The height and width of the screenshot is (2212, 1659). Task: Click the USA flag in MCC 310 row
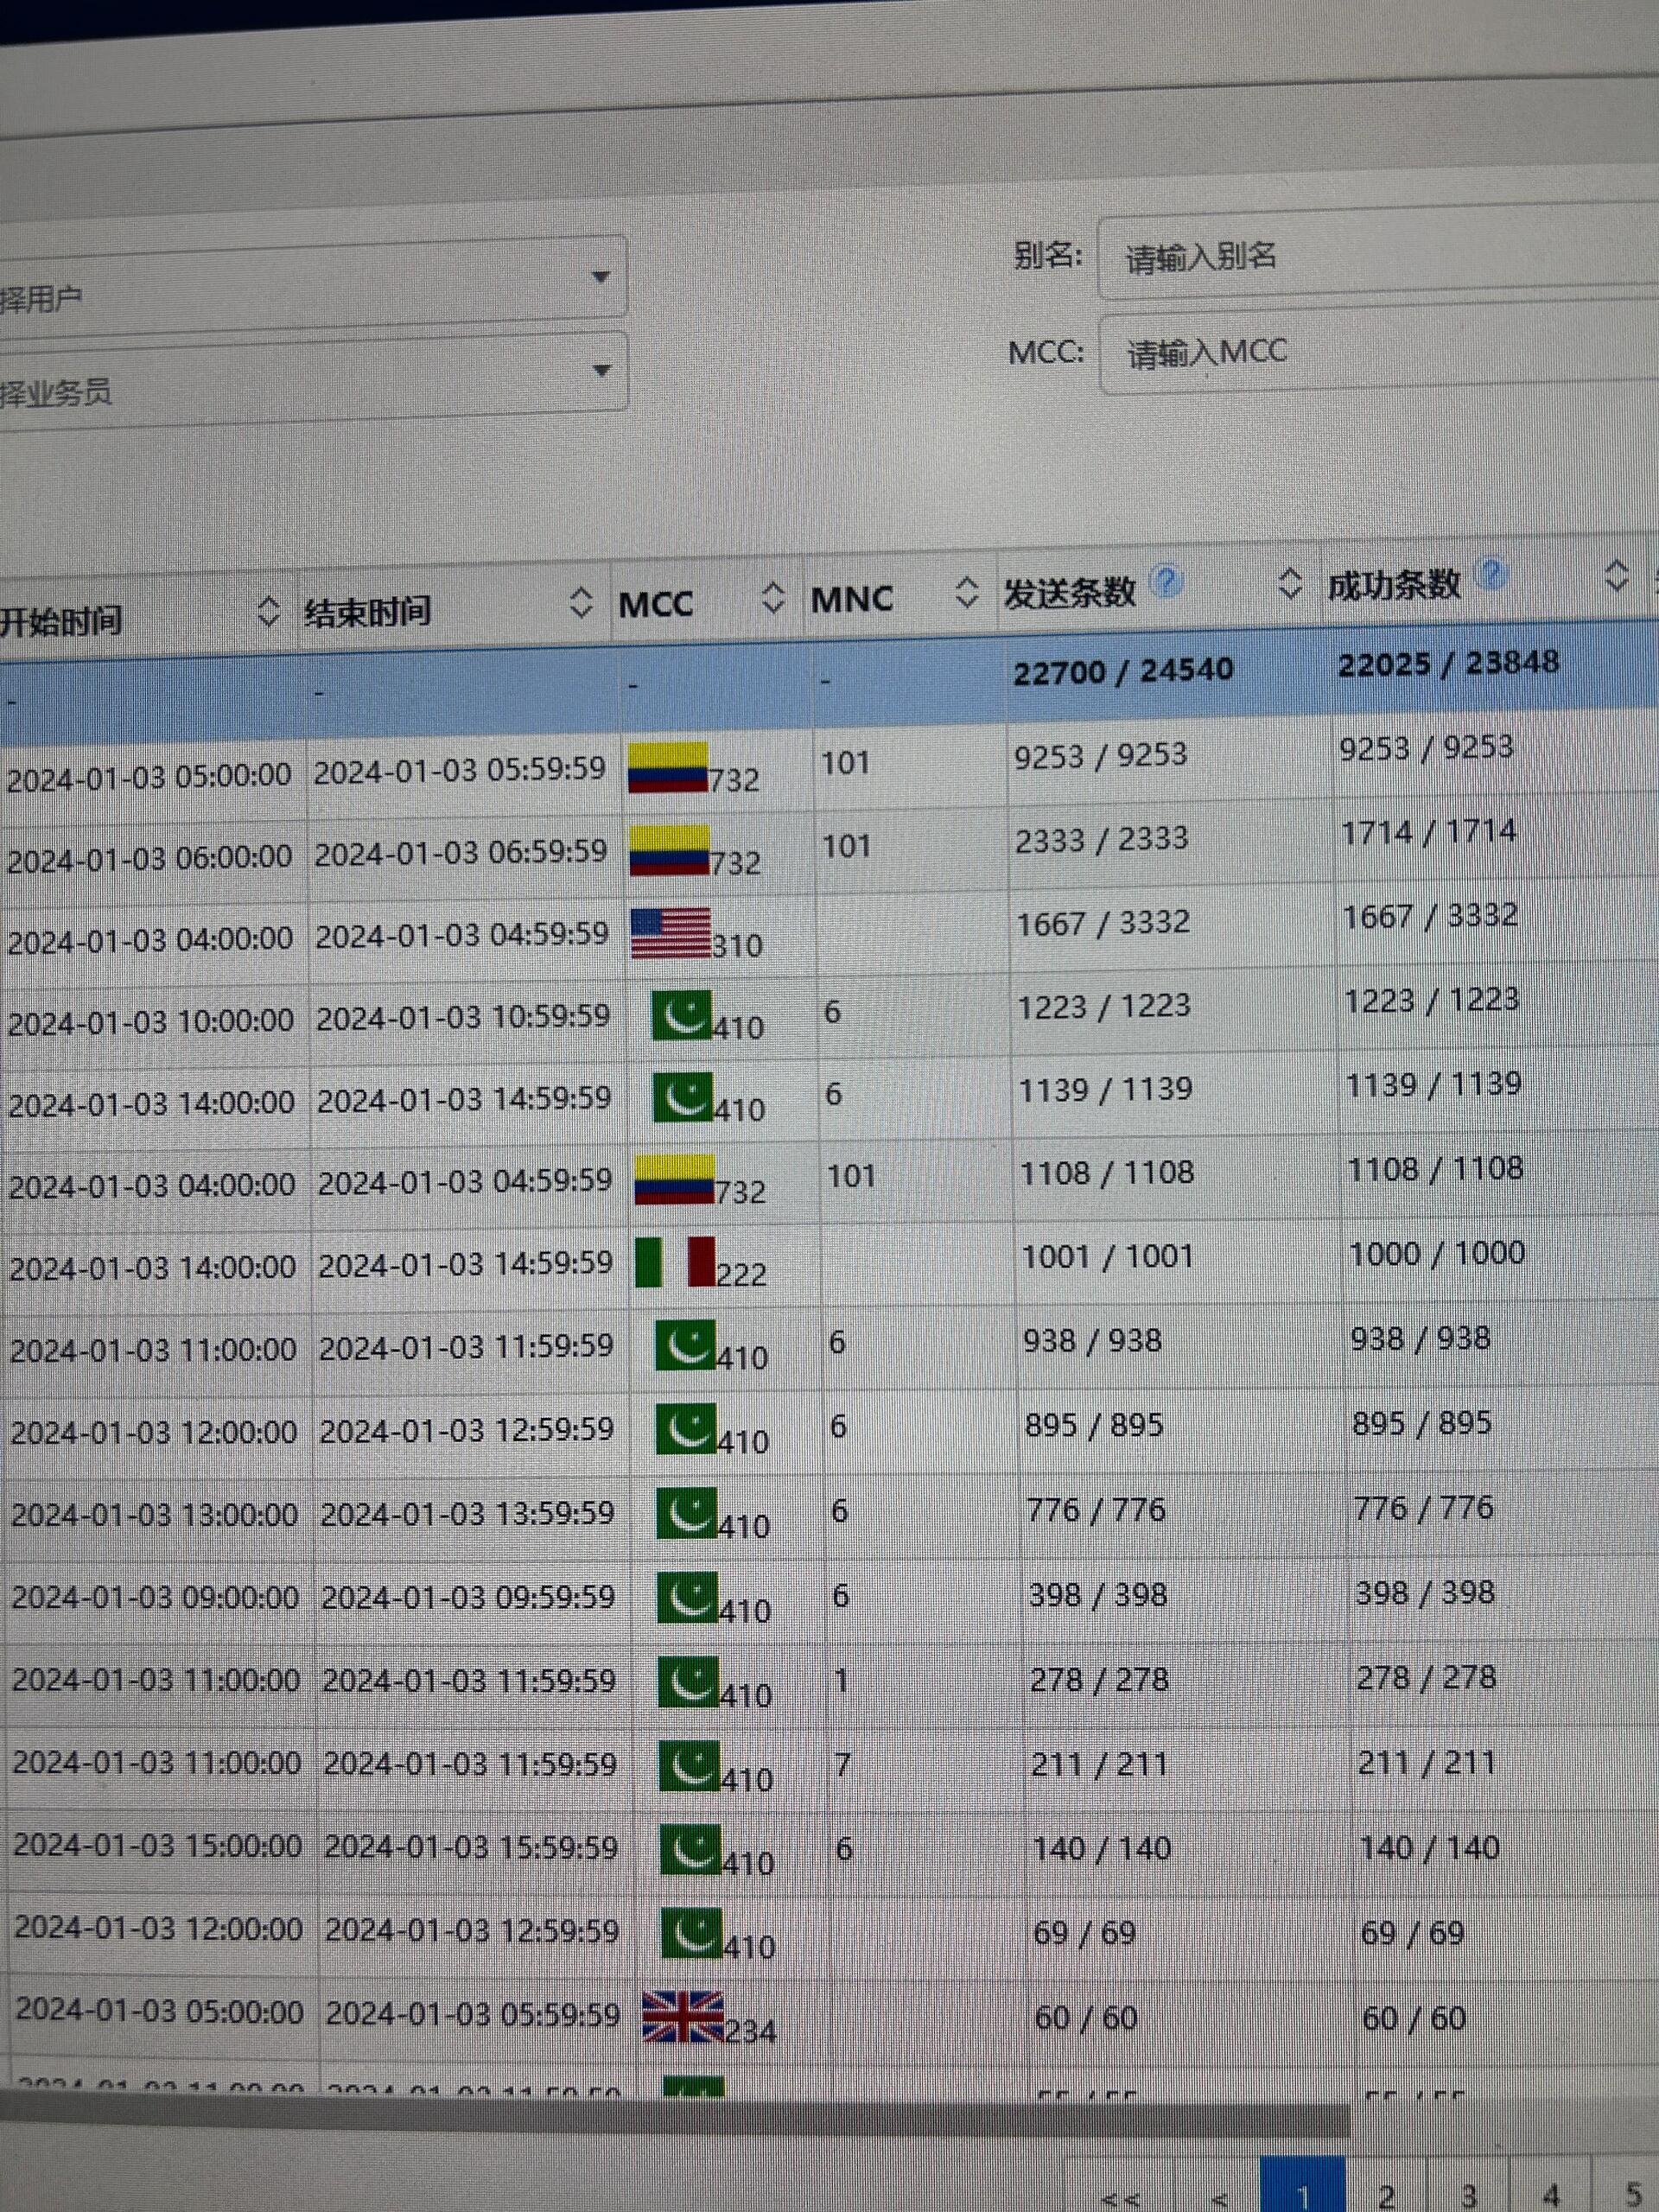[x=672, y=932]
